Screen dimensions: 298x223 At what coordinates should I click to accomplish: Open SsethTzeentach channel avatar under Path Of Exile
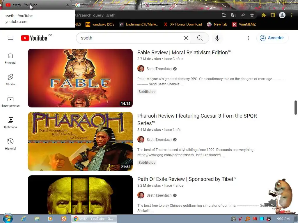tap(141, 195)
